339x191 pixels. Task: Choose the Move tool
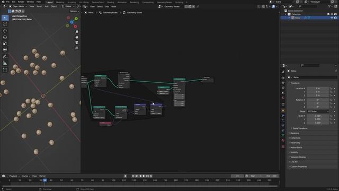point(5,31)
